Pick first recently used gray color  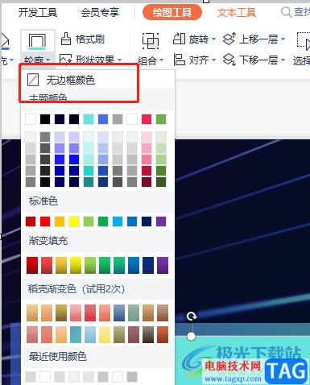tap(31, 377)
